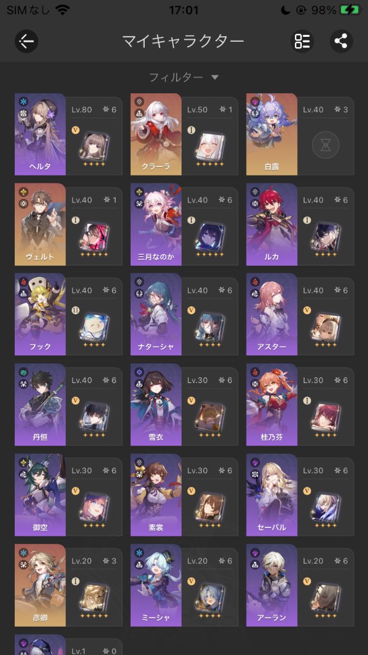Click the filter dropdown triangle arrow
The width and height of the screenshot is (368, 655).
click(x=215, y=77)
